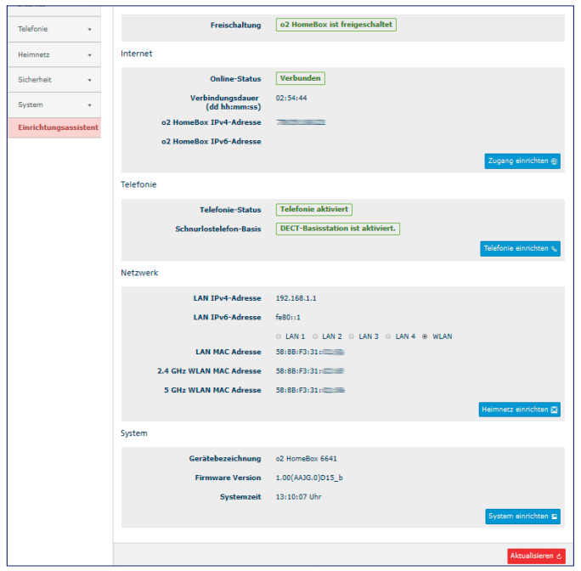The image size is (581, 571).
Task: Open the Heimnetz sidebar menu
Action: coord(54,55)
